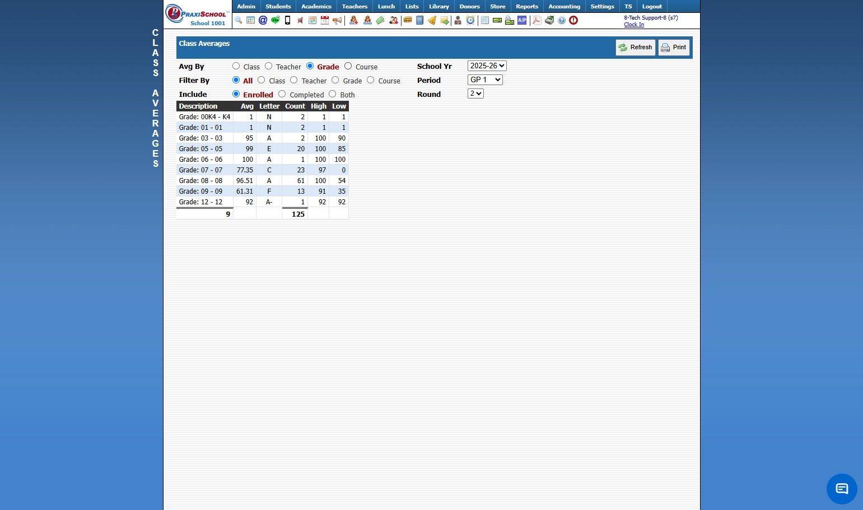Select Filter By All option
Image resolution: width=863 pixels, height=510 pixels.
point(236,80)
